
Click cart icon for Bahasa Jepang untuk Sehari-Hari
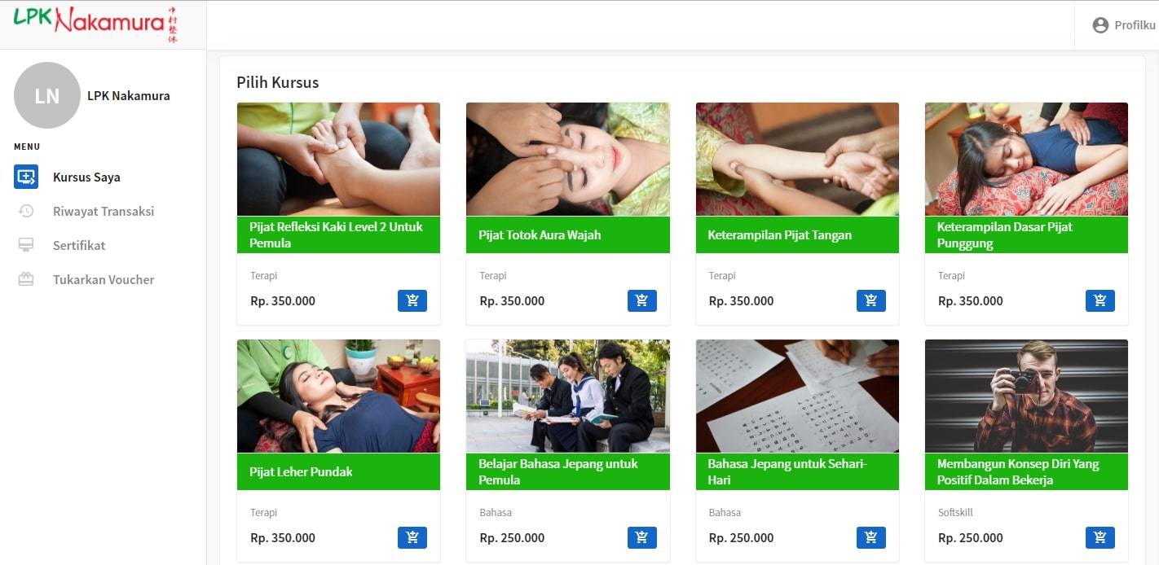(871, 537)
